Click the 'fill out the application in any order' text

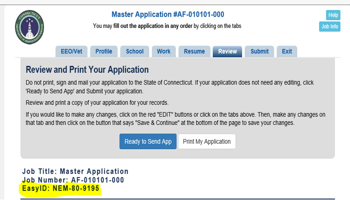click(x=153, y=26)
